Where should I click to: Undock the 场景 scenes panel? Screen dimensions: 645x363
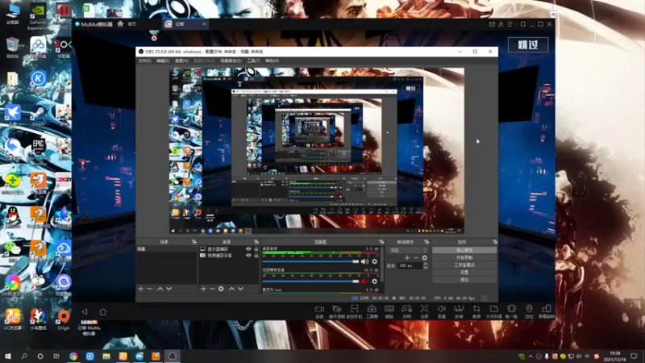tap(194, 242)
